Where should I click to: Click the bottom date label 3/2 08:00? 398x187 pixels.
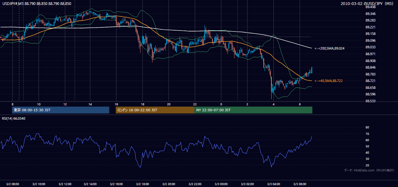12,184
